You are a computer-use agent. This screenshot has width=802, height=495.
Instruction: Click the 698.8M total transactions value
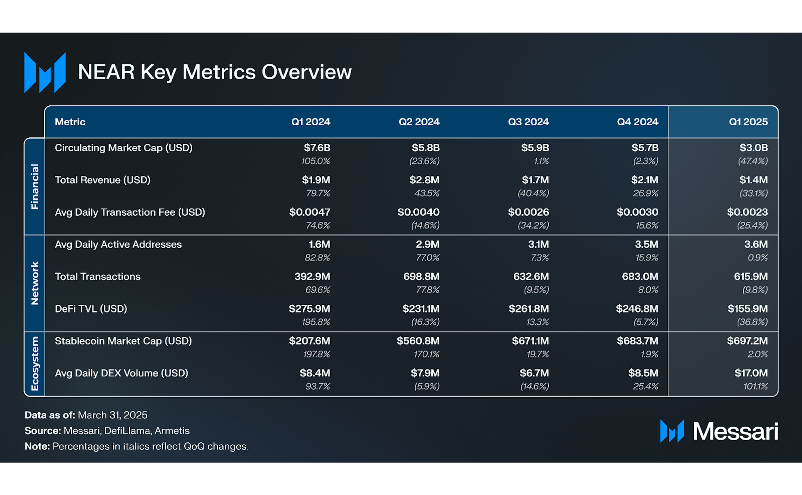tap(421, 276)
